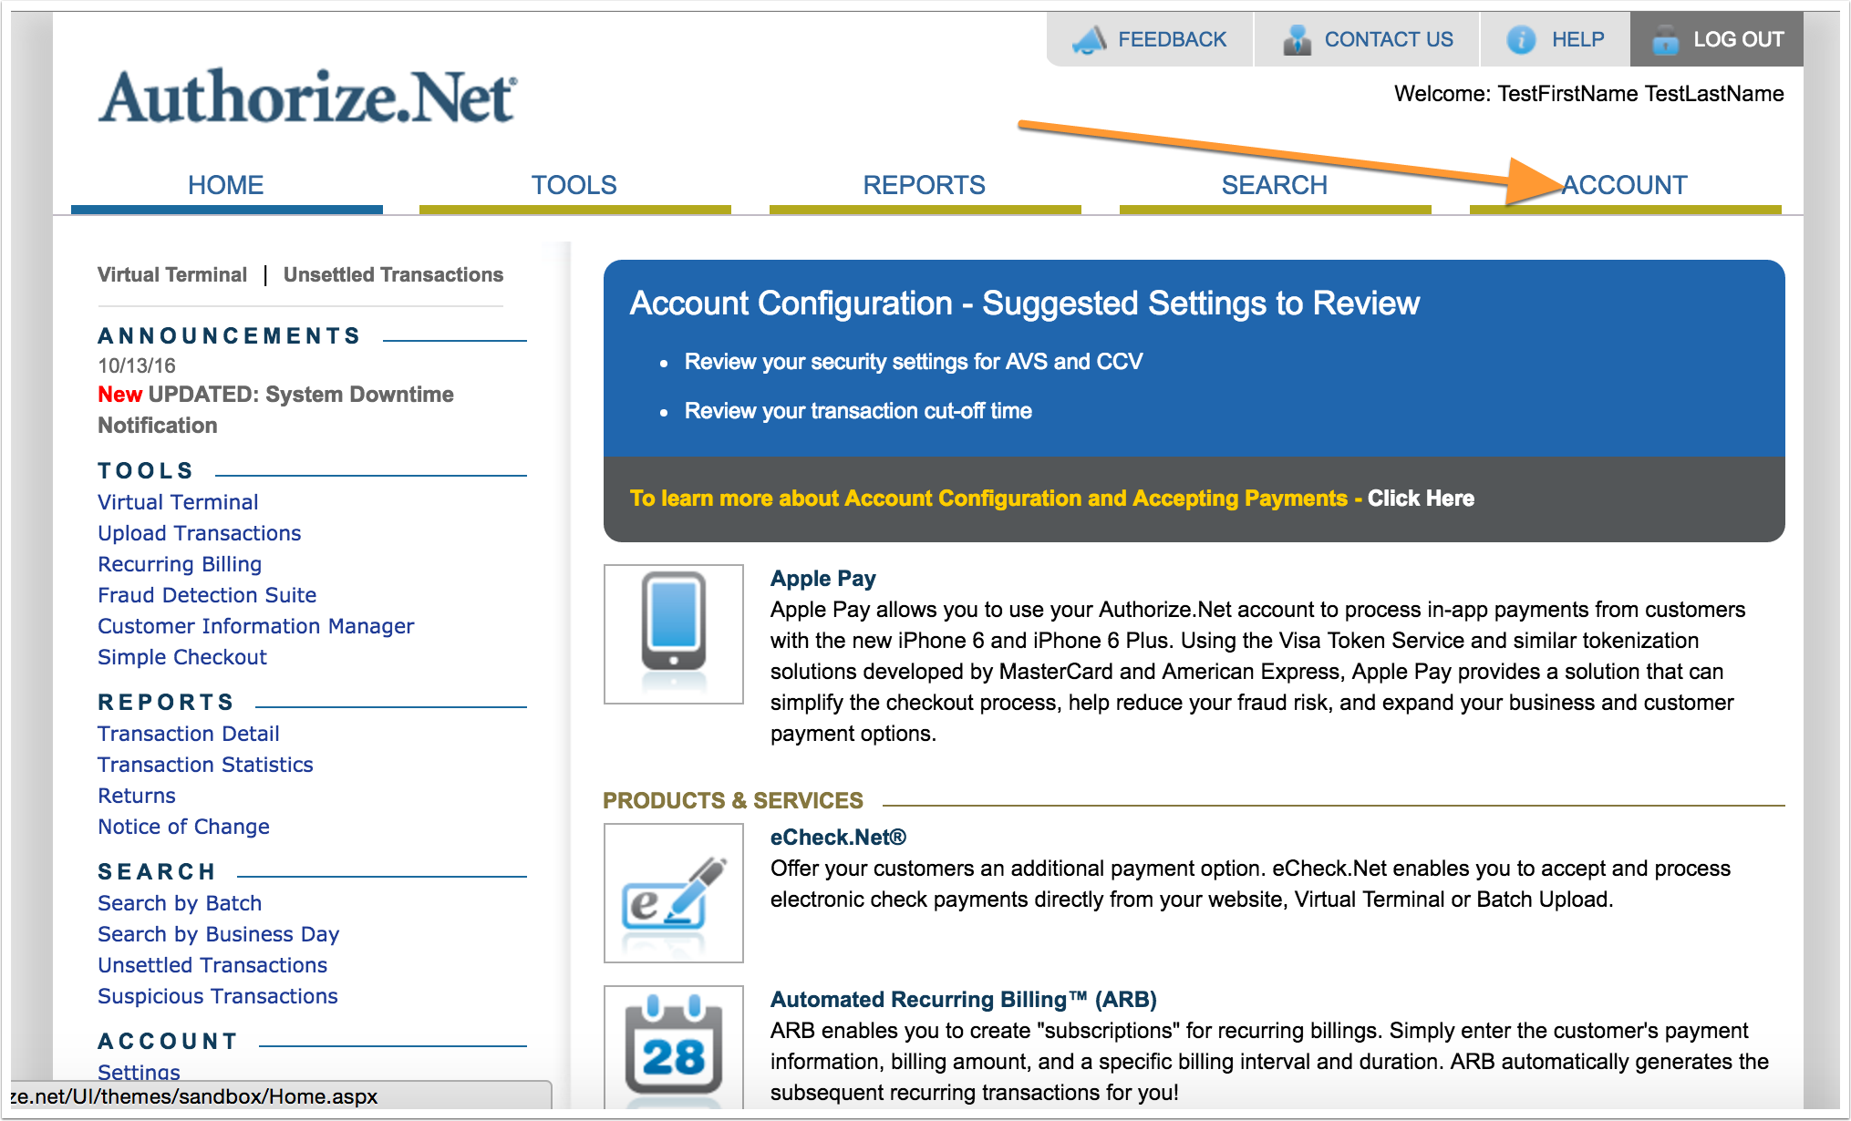Switch to the HOME tab

tap(226, 185)
